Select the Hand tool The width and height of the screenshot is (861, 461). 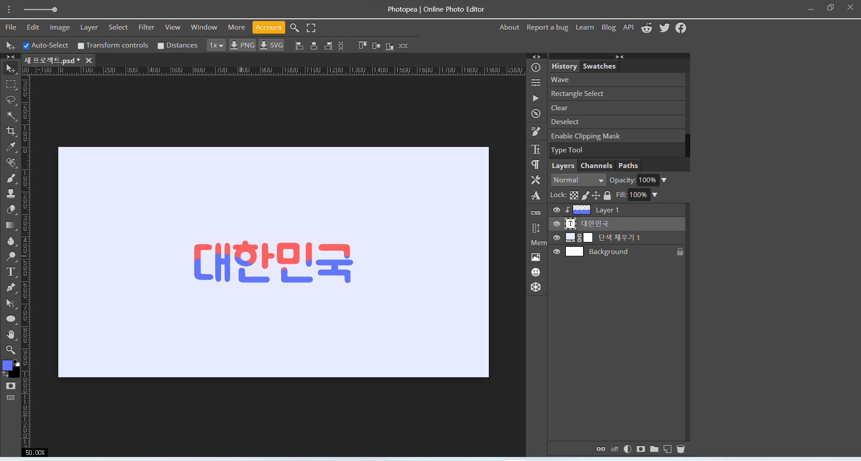11,335
